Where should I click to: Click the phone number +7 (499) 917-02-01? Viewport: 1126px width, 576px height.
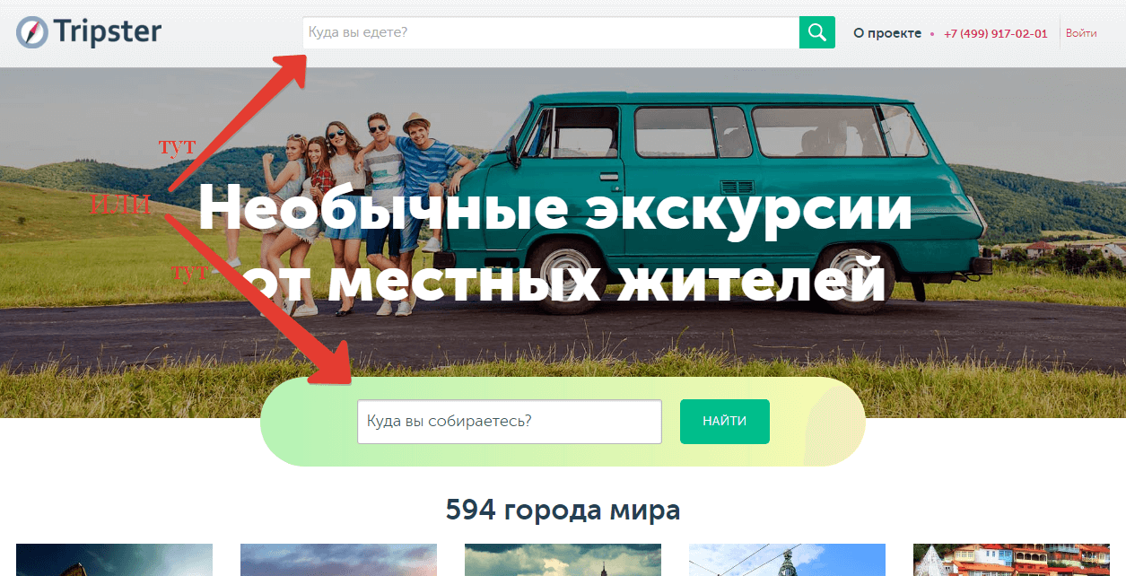pos(995,33)
